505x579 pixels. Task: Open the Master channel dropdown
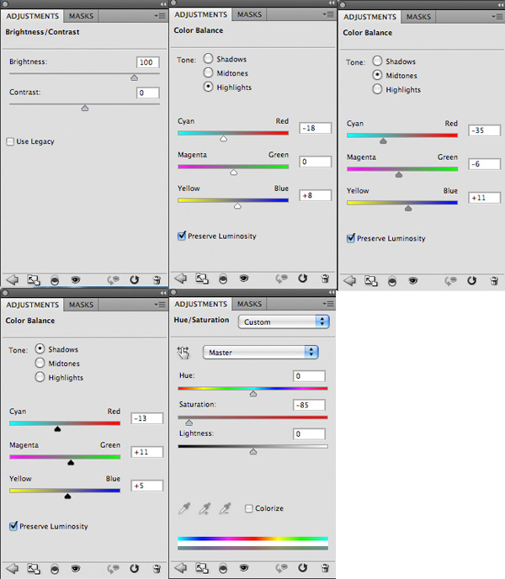(260, 353)
